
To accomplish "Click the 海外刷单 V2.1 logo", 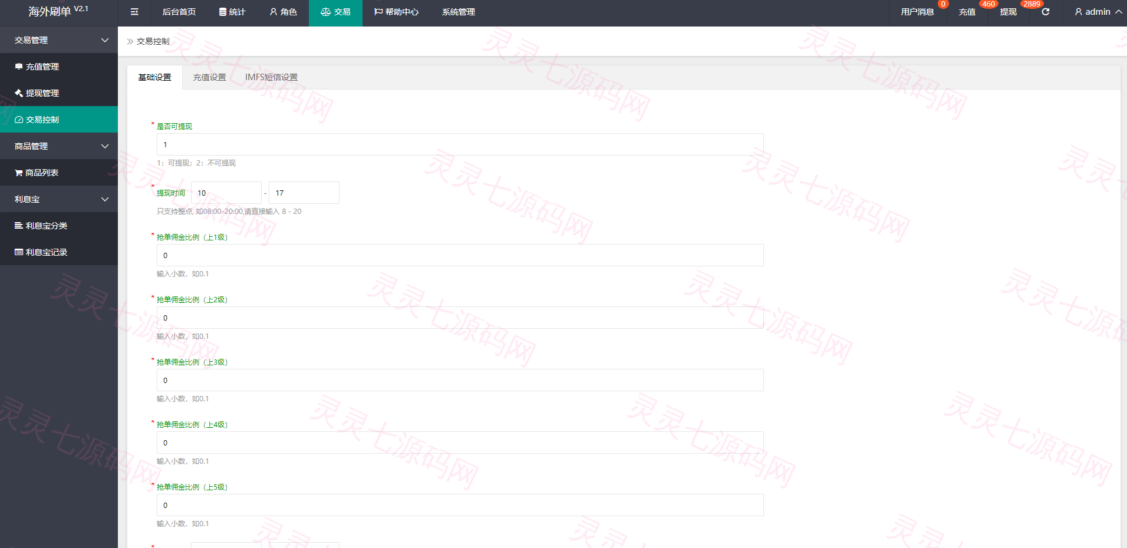I will [58, 11].
